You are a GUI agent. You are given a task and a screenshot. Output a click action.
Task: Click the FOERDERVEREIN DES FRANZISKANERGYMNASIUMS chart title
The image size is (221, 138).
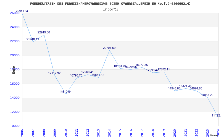(x=110, y=4)
